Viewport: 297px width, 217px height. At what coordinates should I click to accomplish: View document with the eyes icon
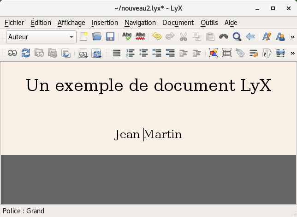[12, 53]
